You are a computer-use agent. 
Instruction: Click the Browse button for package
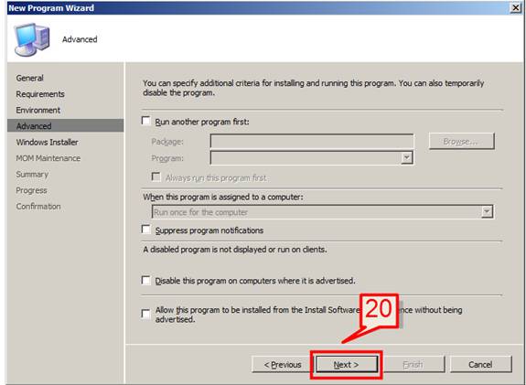[x=461, y=141]
